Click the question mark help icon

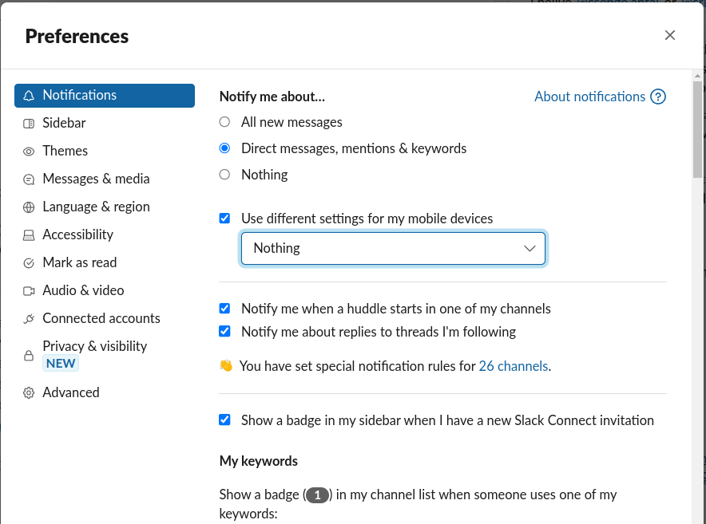(x=658, y=97)
